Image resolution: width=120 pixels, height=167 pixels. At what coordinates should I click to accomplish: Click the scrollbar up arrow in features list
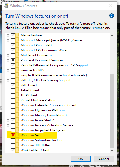coord(112,35)
